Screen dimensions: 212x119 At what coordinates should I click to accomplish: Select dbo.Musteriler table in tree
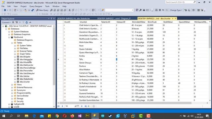26,62
